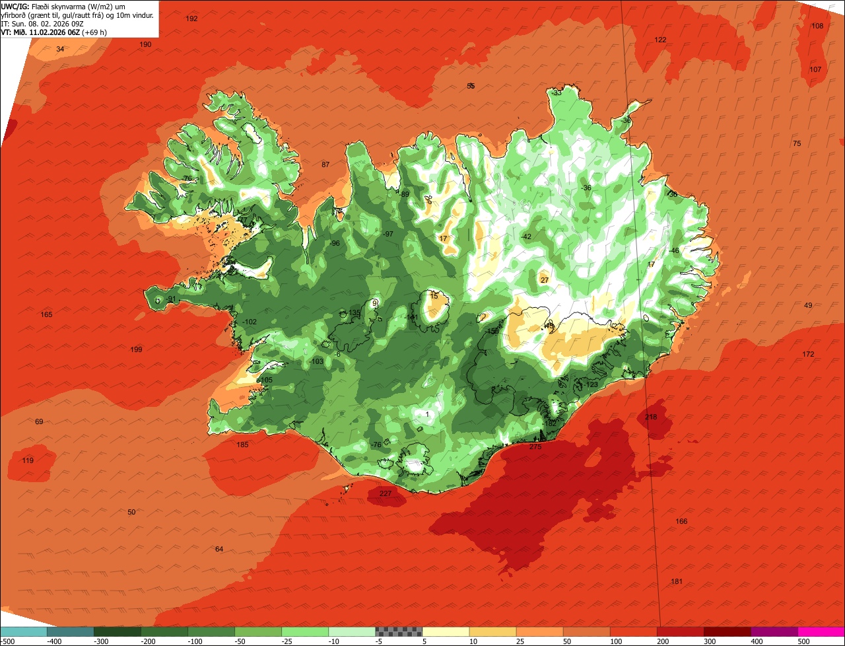845x646 pixels.
Task: Click the map value '192'
Action: pyautogui.click(x=192, y=18)
